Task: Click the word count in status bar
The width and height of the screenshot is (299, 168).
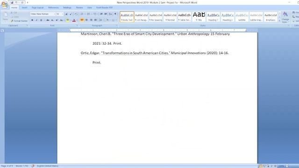Action: (x=22, y=166)
